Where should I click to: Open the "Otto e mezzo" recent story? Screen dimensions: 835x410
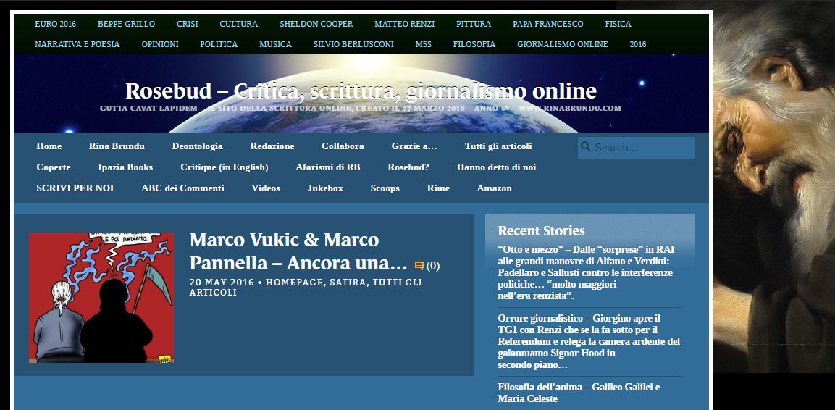586,272
